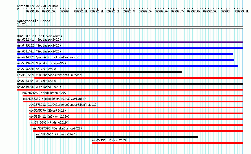This screenshot has width=251, height=154.
Task: Click the 89991.8k ruler tick label
Action: [x=33, y=11]
